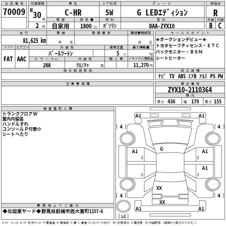Click the 注意事項欄 header
The height and width of the screenshot is (226, 226).
click(77, 84)
